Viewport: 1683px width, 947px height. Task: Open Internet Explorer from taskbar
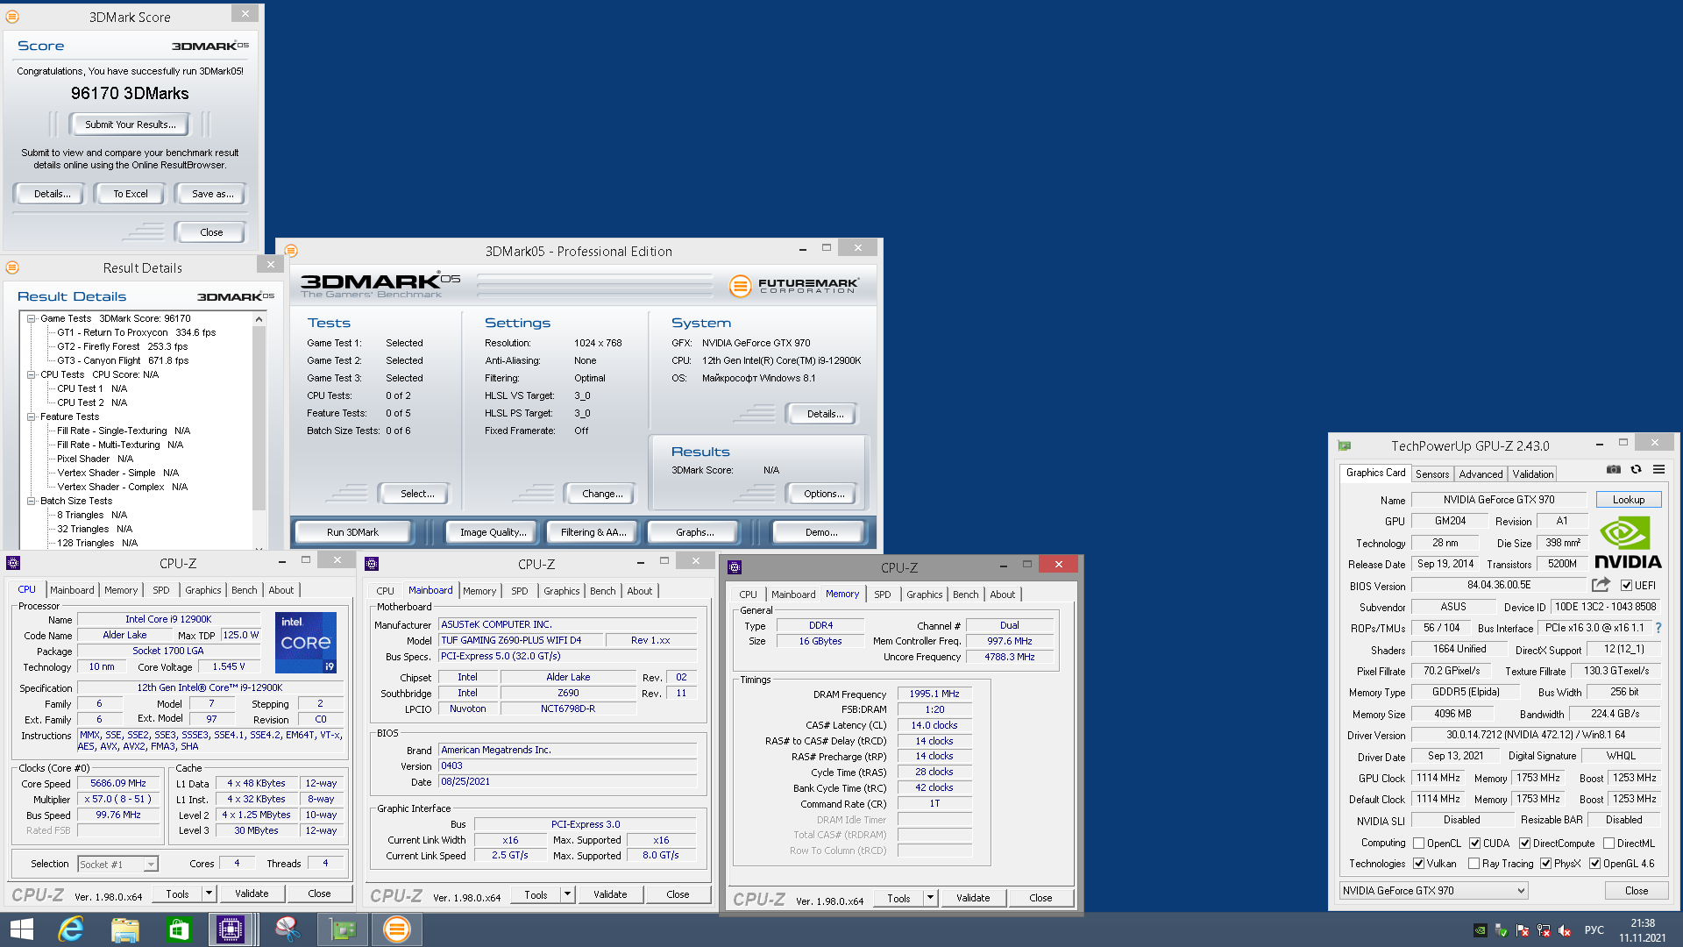70,929
